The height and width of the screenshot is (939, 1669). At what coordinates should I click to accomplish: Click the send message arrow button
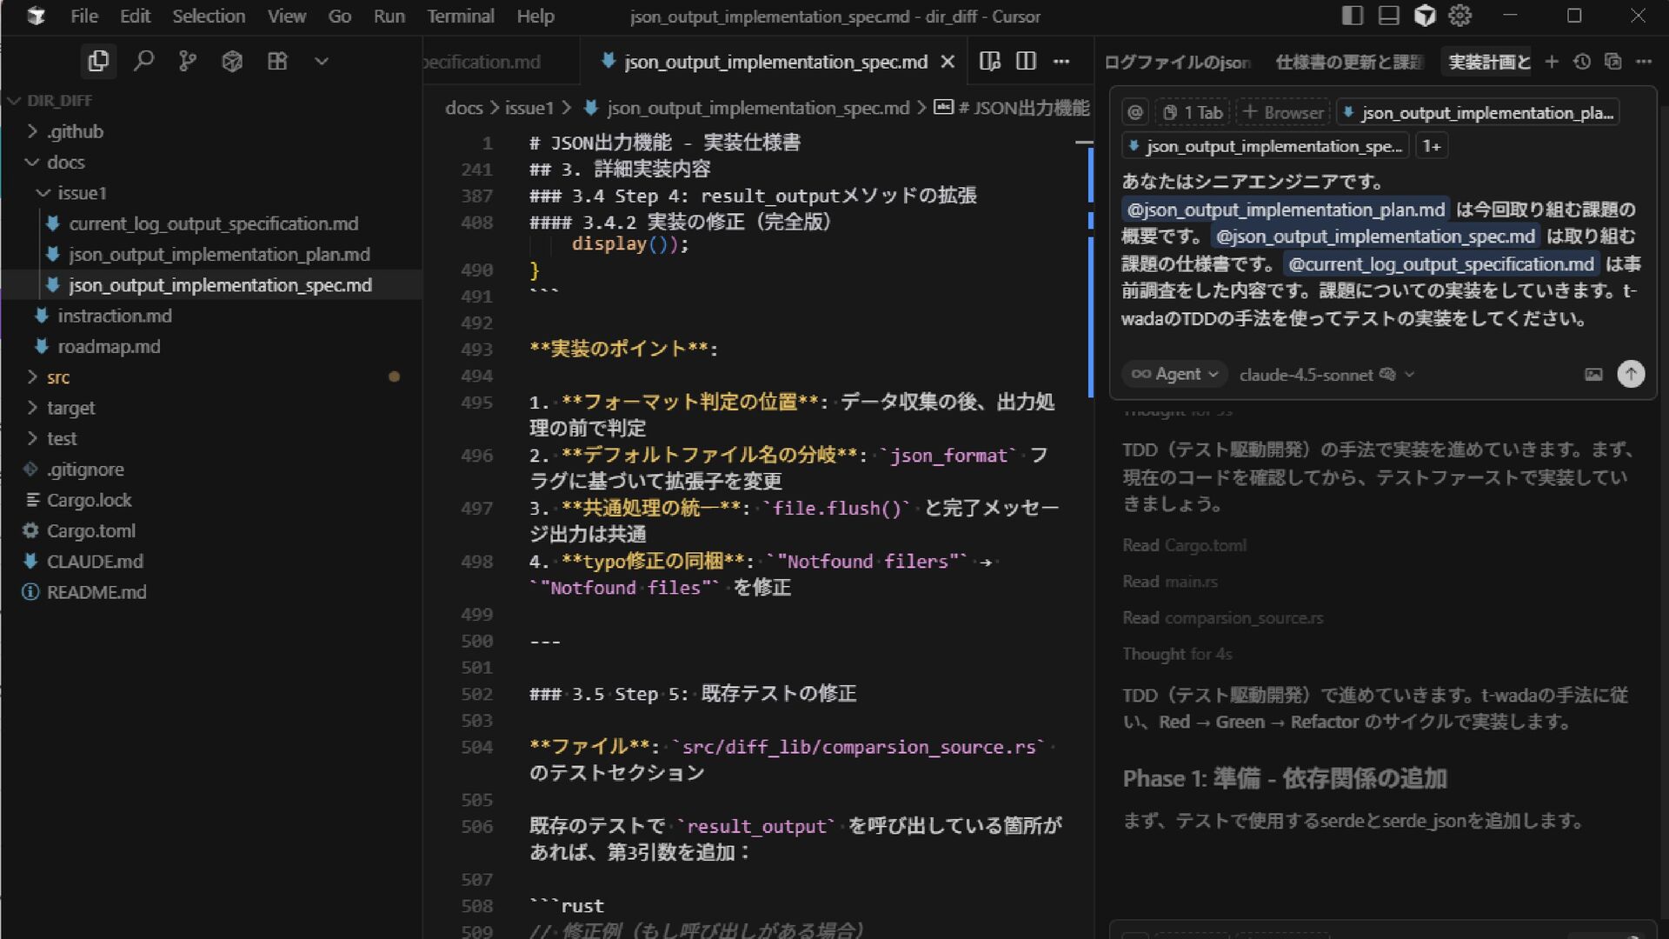click(1630, 374)
